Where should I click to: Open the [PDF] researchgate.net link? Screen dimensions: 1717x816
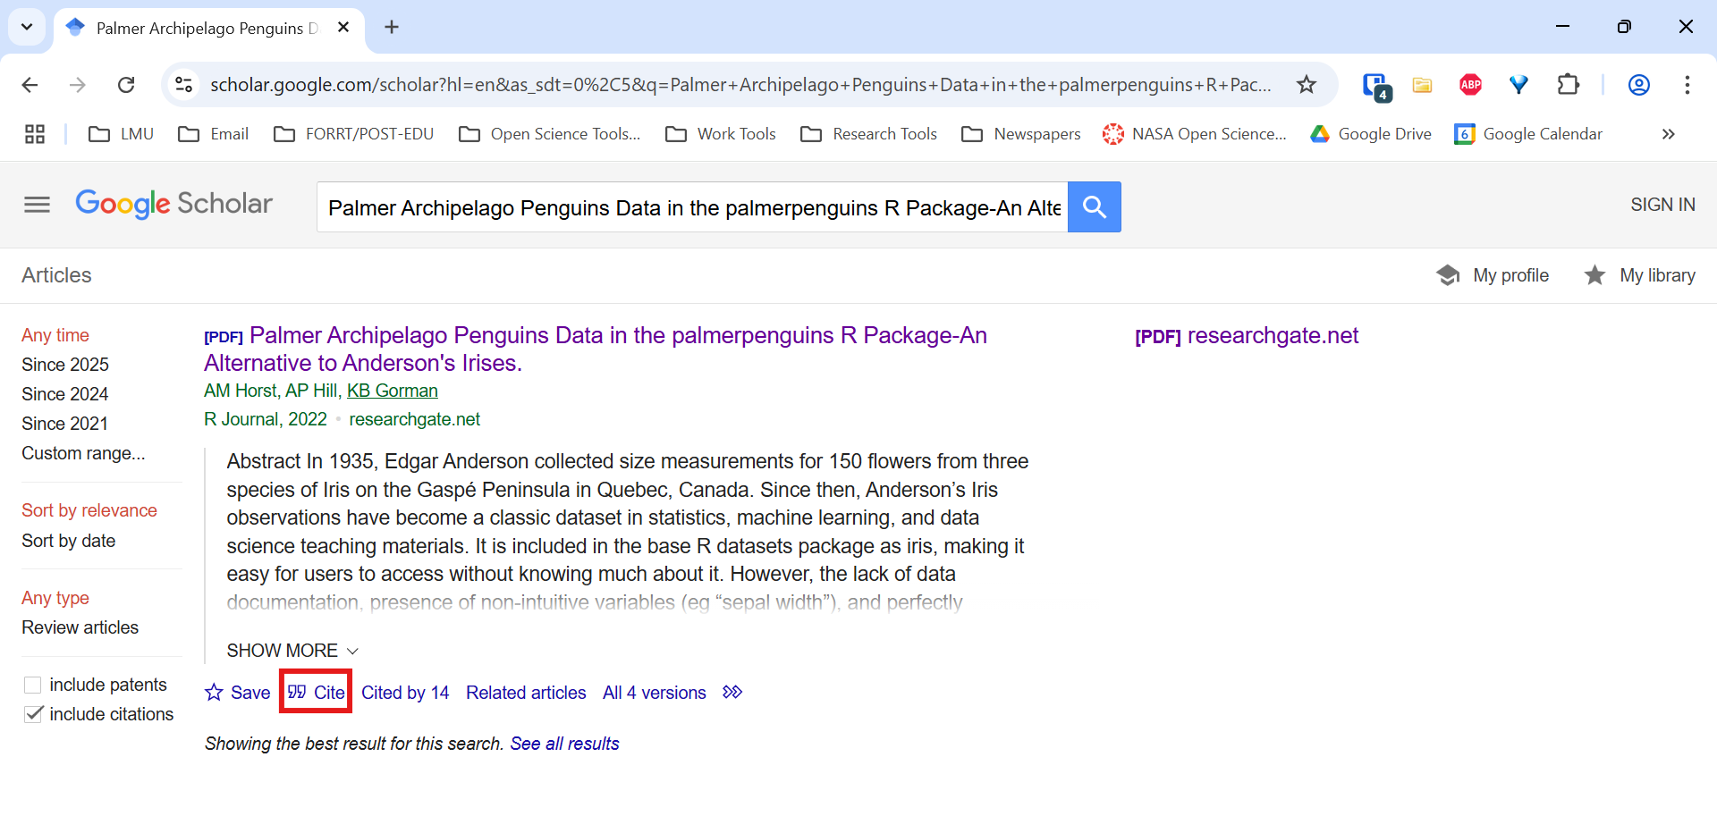1247,336
